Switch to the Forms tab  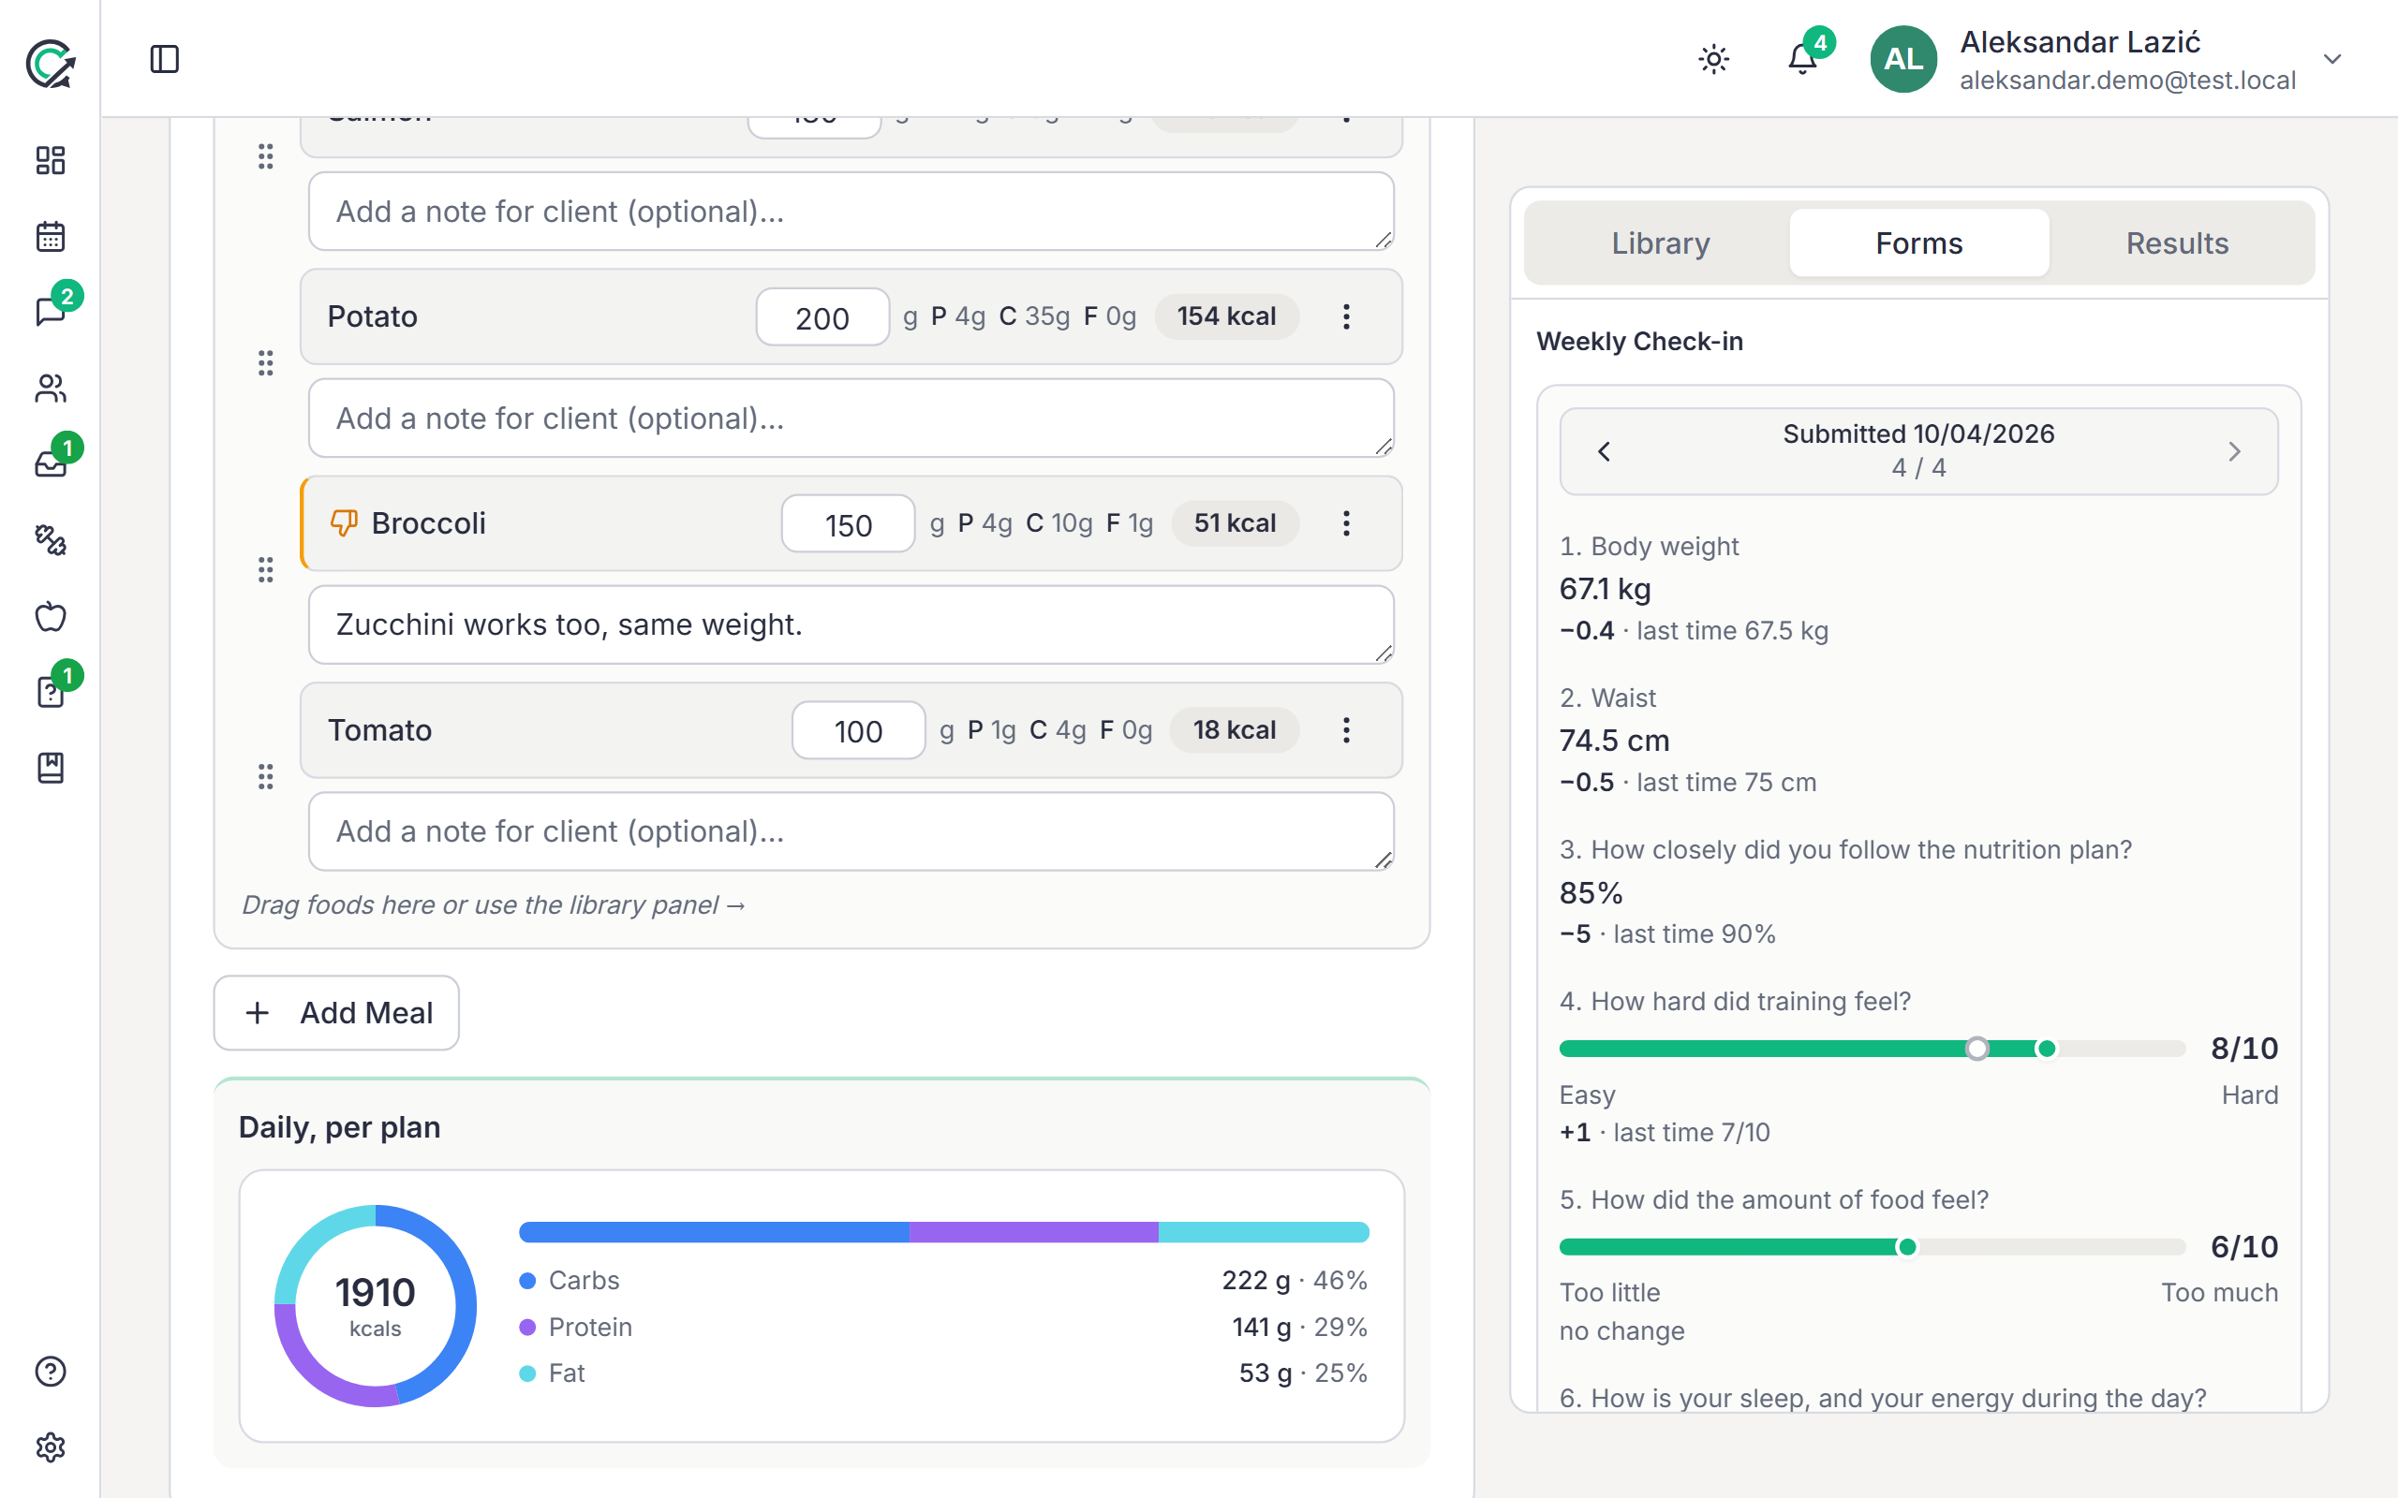(x=1918, y=242)
